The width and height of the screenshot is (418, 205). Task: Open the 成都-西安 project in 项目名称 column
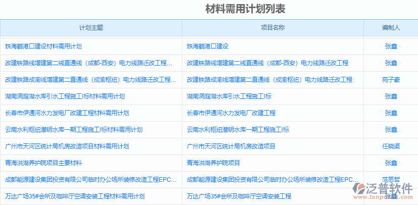click(268, 63)
